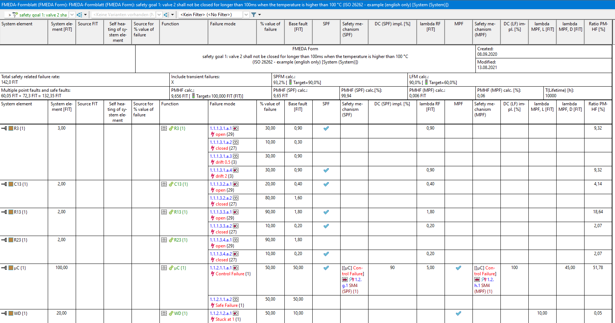
Task: Click the safety goal tree icon in the toolbar selector
Action: (15, 15)
